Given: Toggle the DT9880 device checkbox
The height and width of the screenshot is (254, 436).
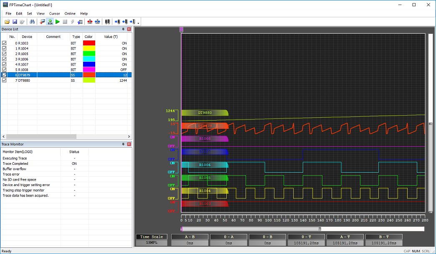Looking at the screenshot, I should point(4,80).
